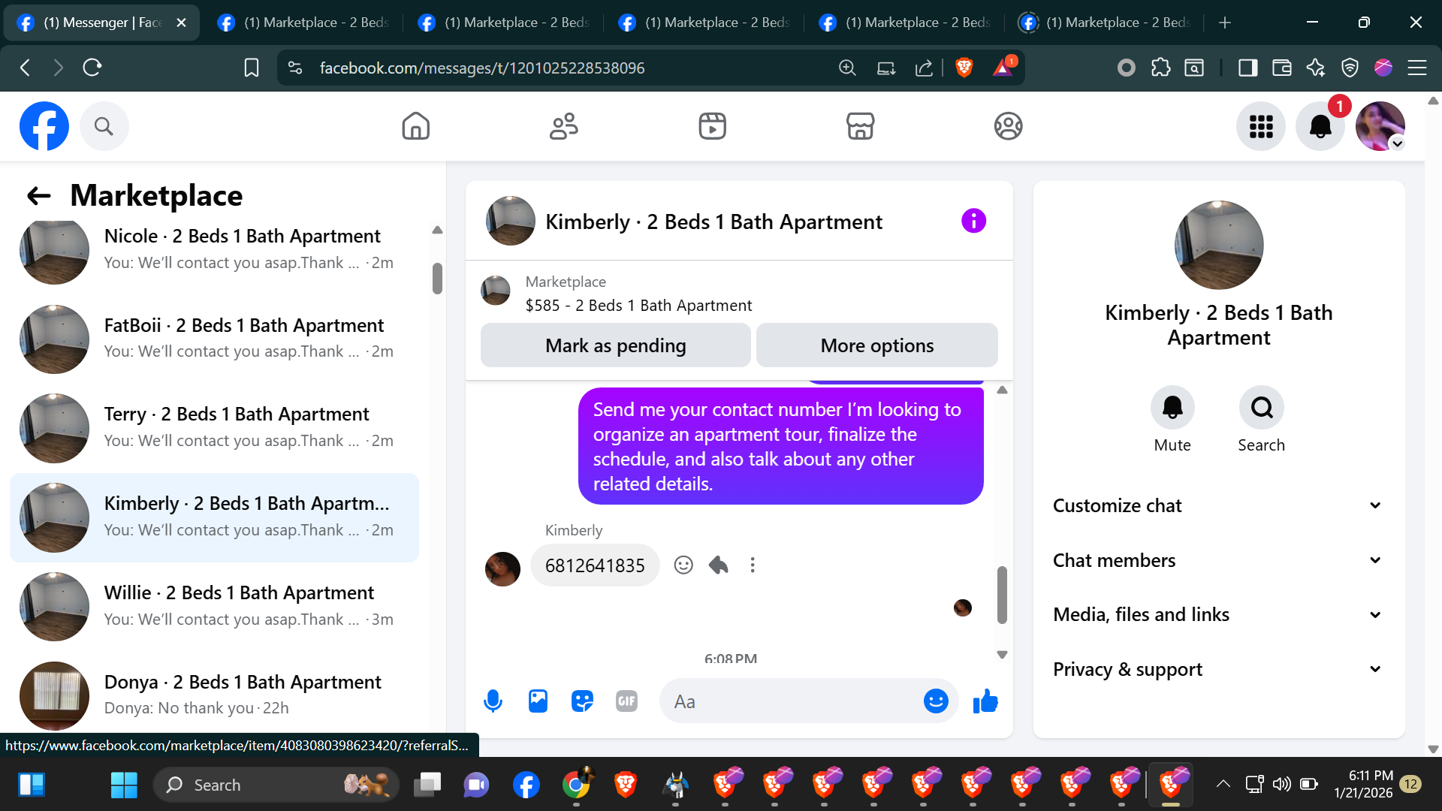Click the Aa message input field
This screenshot has width=1442, height=811.
tap(789, 701)
